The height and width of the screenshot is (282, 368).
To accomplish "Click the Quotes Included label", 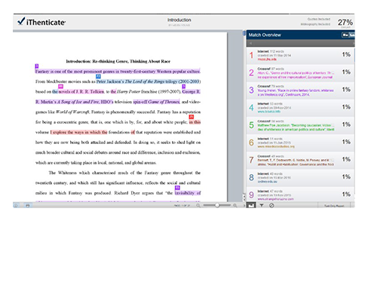I will pyautogui.click(x=319, y=19).
